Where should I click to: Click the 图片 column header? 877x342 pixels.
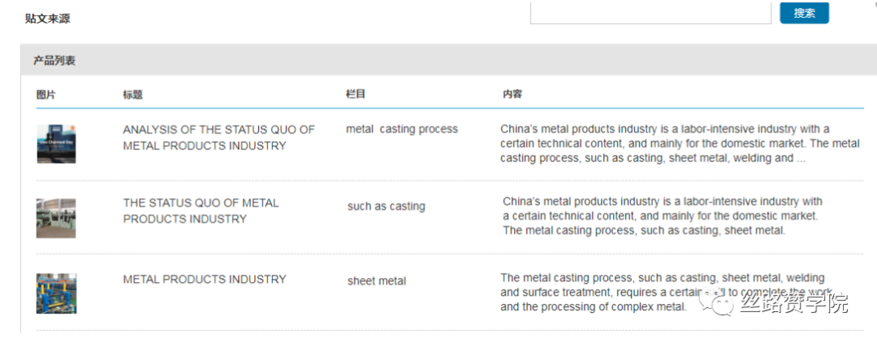45,94
